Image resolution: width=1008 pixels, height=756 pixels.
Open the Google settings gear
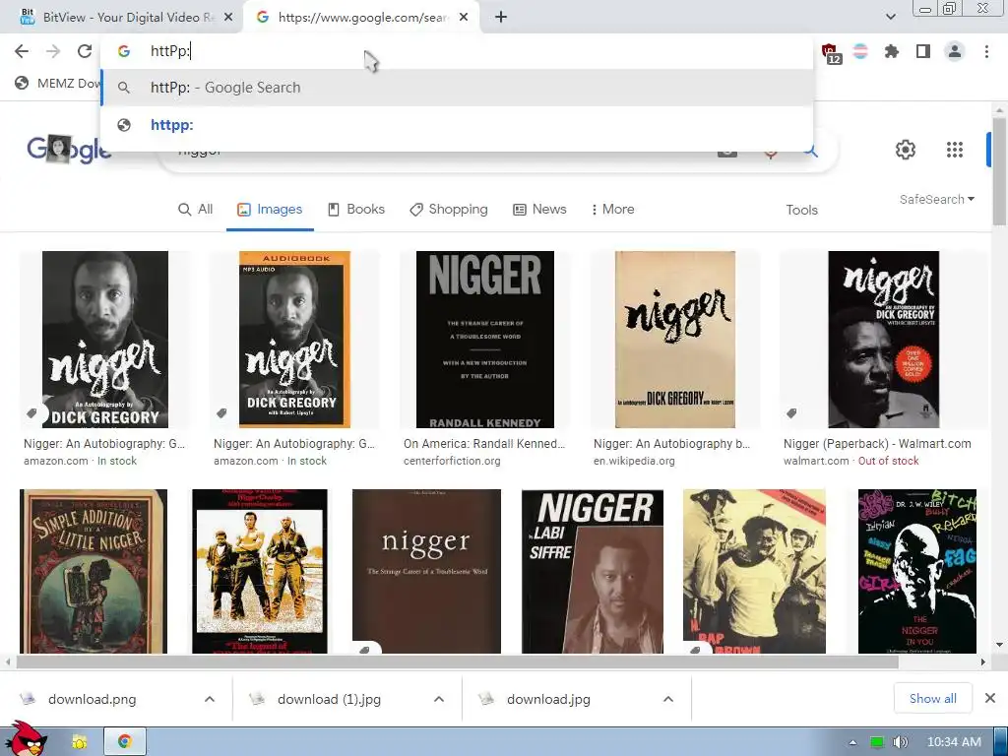pos(906,150)
